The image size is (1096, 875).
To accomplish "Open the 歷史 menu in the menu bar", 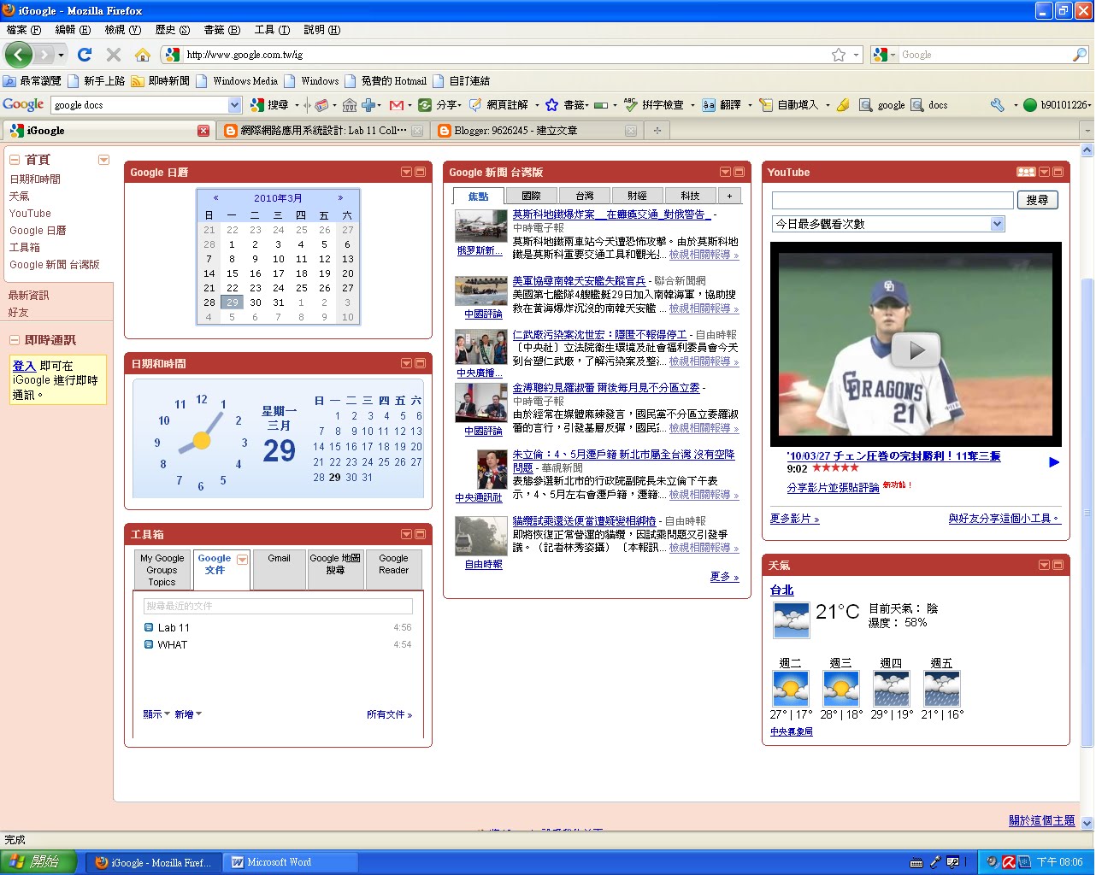I will (x=172, y=30).
